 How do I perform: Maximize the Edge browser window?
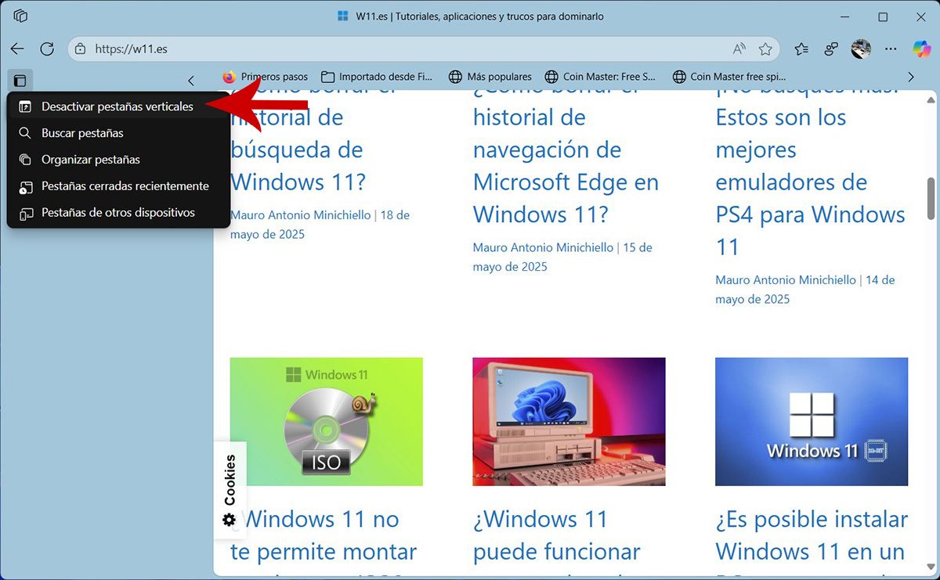coord(883,16)
